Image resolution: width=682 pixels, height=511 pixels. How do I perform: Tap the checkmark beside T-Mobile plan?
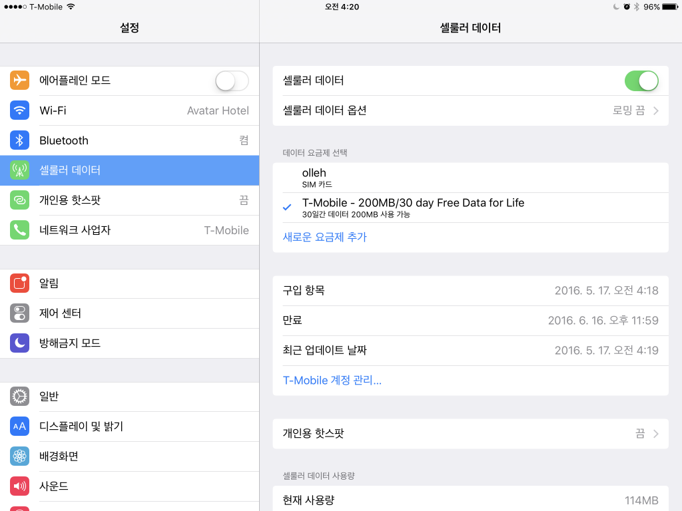coord(287,208)
